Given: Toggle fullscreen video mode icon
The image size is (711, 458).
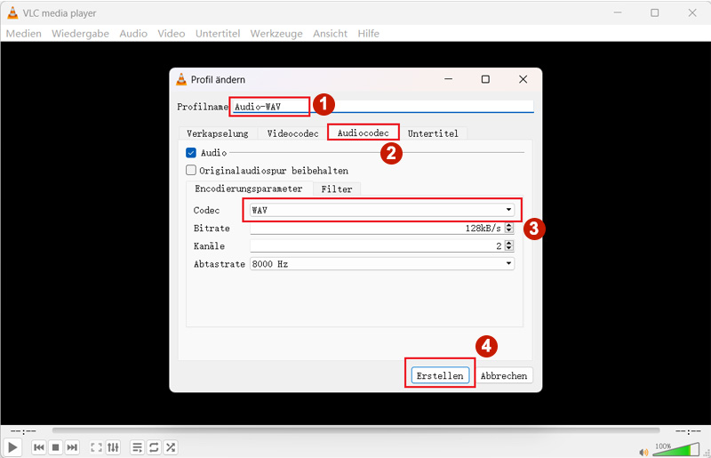Looking at the screenshot, I should (96, 447).
